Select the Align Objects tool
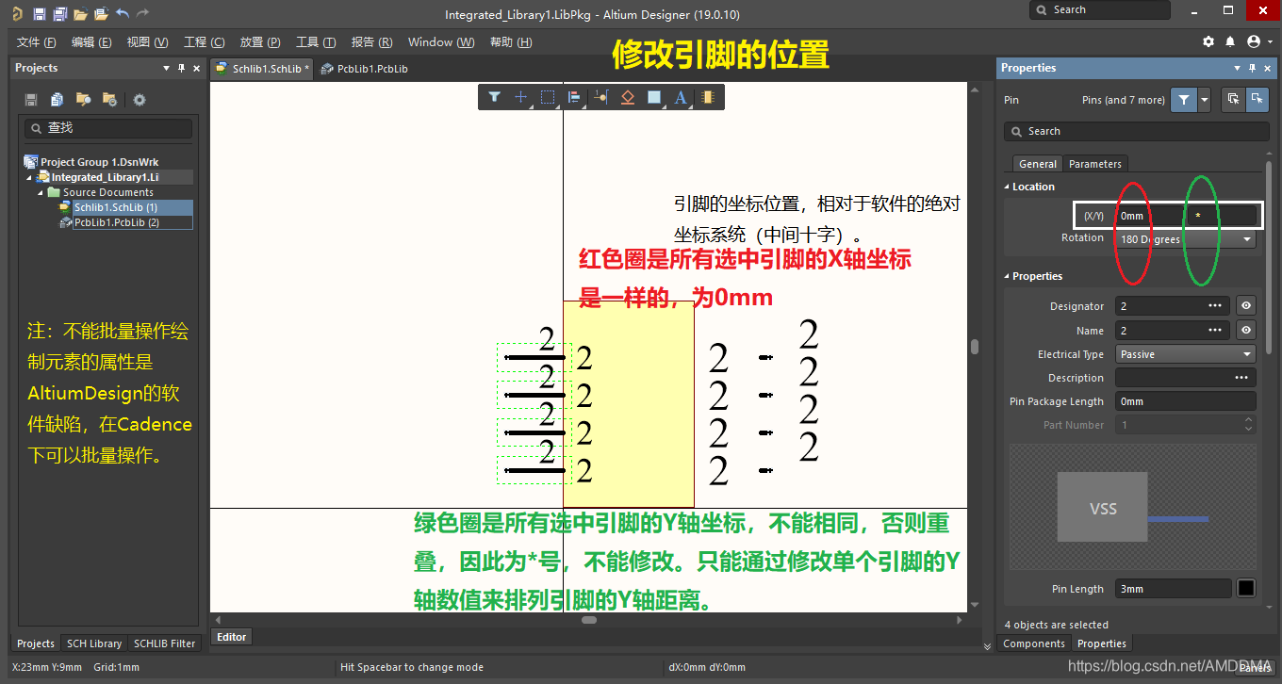Image resolution: width=1282 pixels, height=684 pixels. coord(574,97)
